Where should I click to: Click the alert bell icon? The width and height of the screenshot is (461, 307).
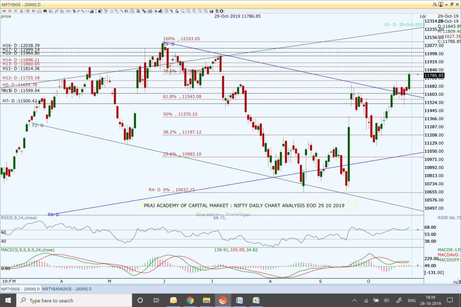click(x=176, y=11)
